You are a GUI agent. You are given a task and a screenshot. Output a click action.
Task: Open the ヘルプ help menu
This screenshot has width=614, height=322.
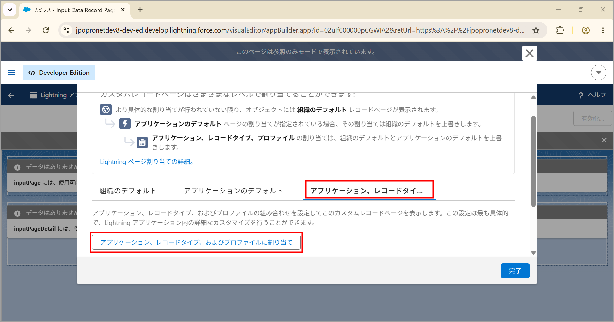tap(593, 95)
